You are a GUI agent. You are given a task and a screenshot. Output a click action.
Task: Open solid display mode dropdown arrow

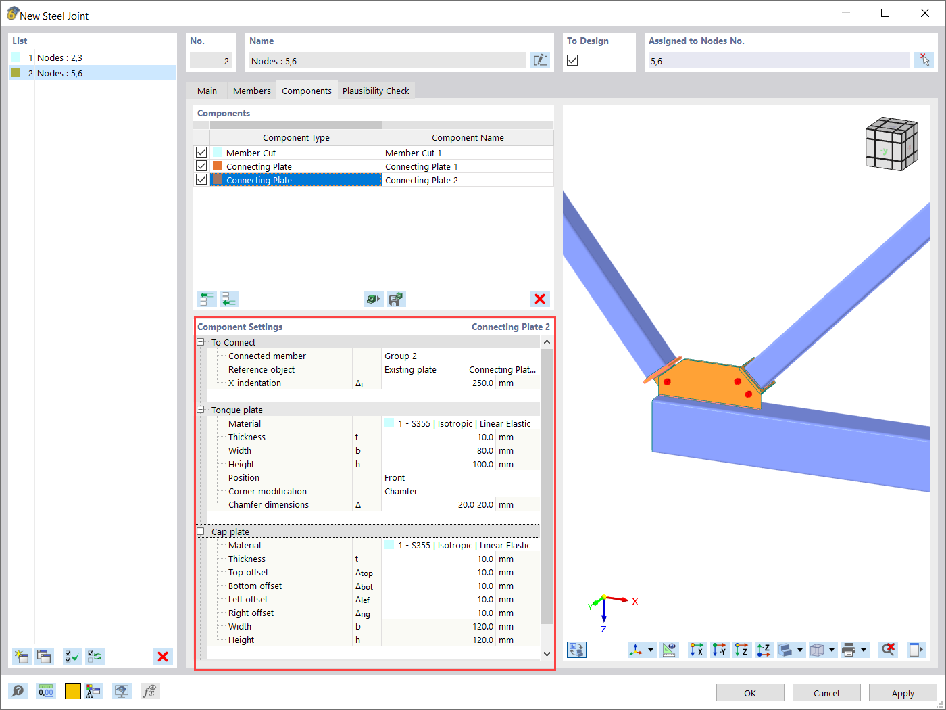[800, 650]
